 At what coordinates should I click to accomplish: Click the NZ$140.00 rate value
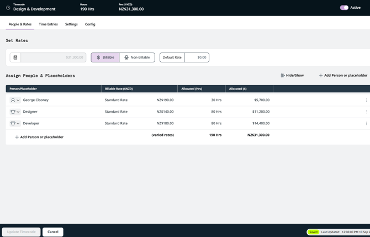[x=165, y=112]
